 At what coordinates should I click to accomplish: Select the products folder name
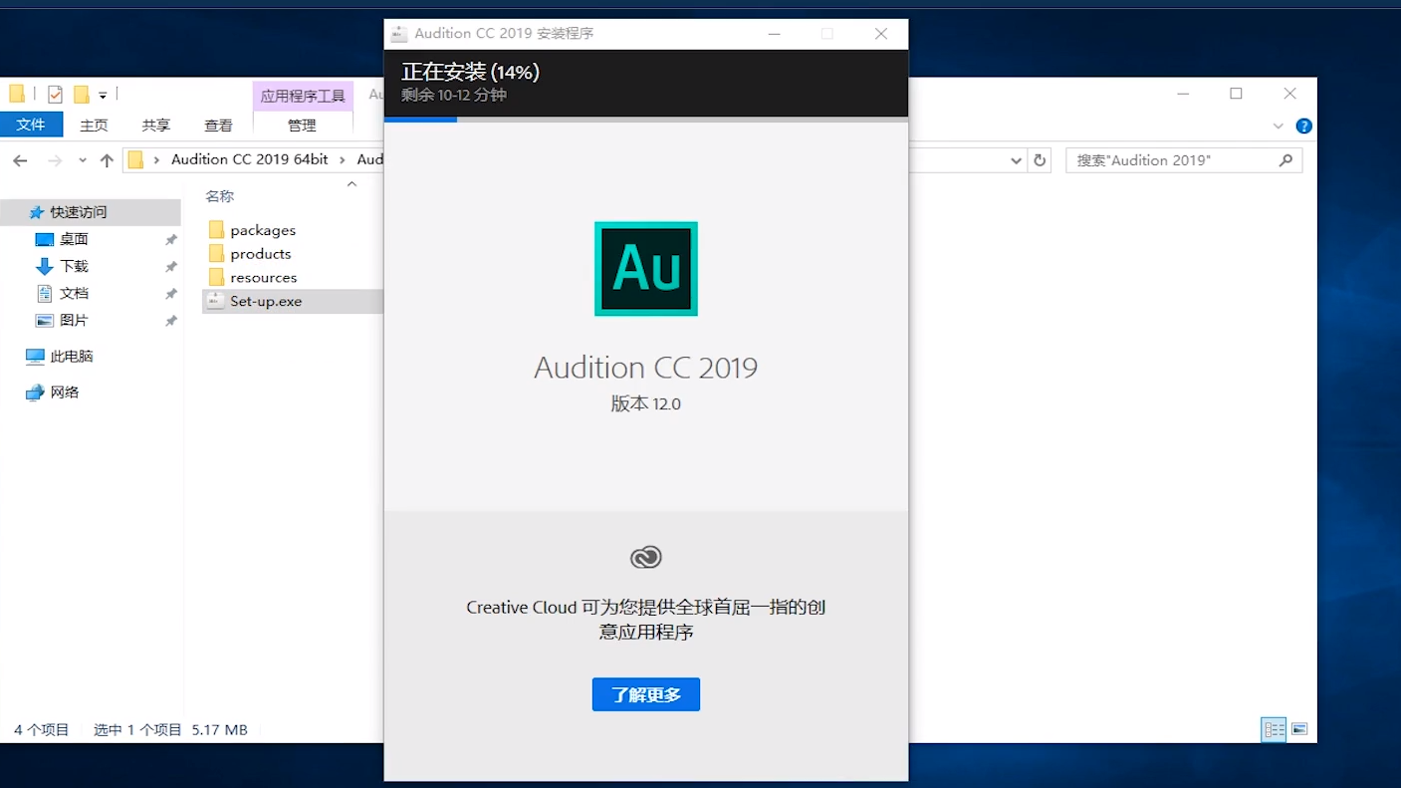point(261,254)
